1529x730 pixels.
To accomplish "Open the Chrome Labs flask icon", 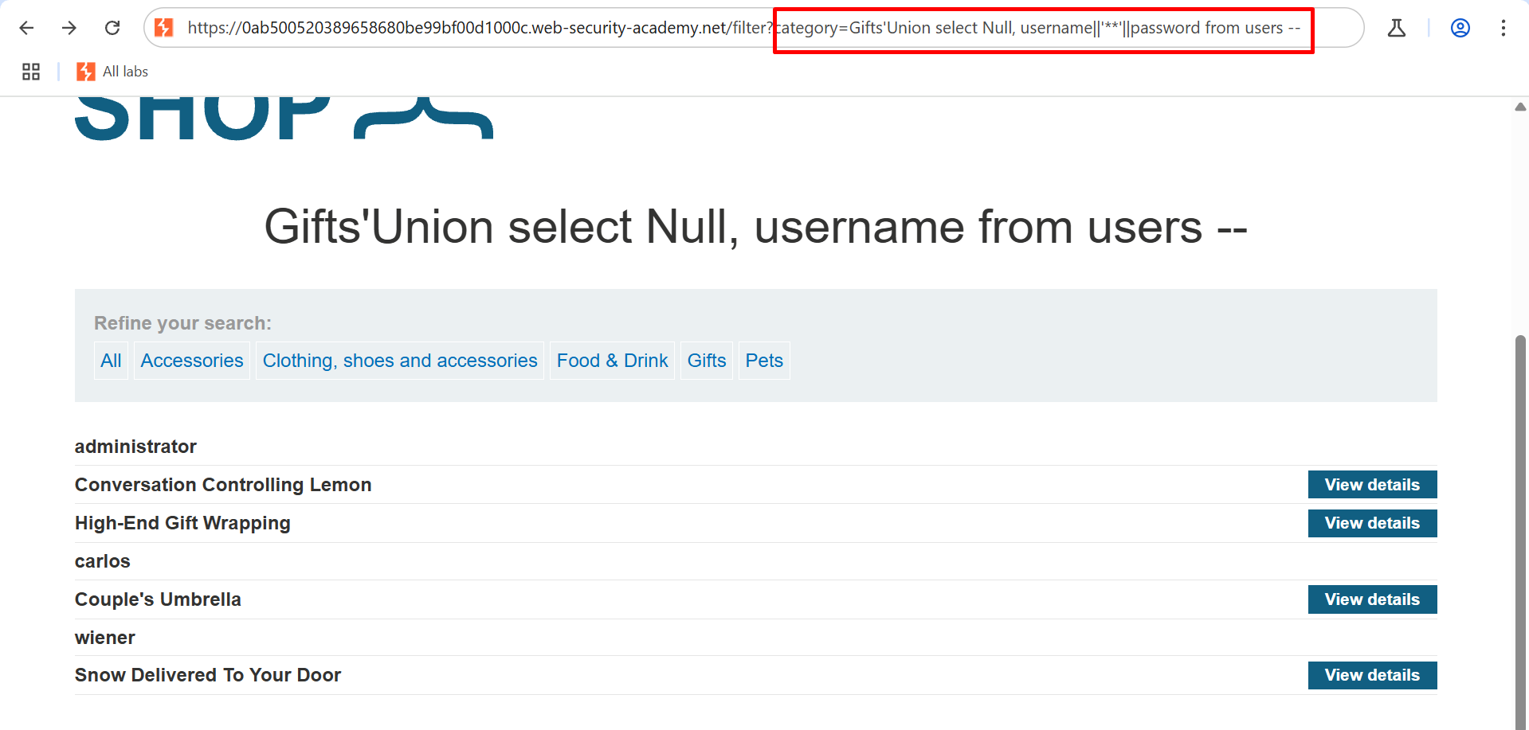I will pyautogui.click(x=1396, y=28).
